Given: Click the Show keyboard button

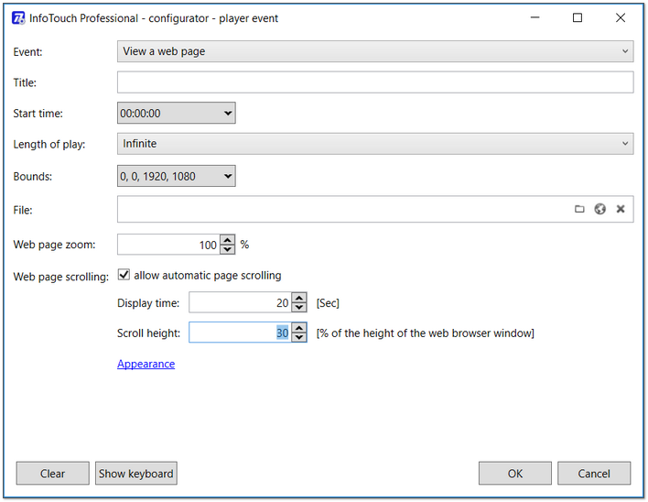Looking at the screenshot, I should 136,474.
